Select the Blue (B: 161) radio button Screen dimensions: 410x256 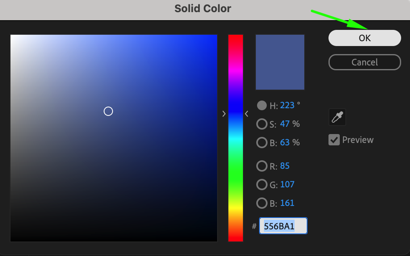click(262, 203)
